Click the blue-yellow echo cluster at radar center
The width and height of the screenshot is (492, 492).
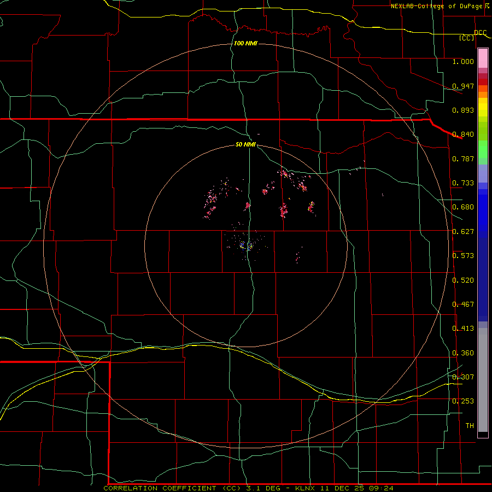tap(246, 245)
